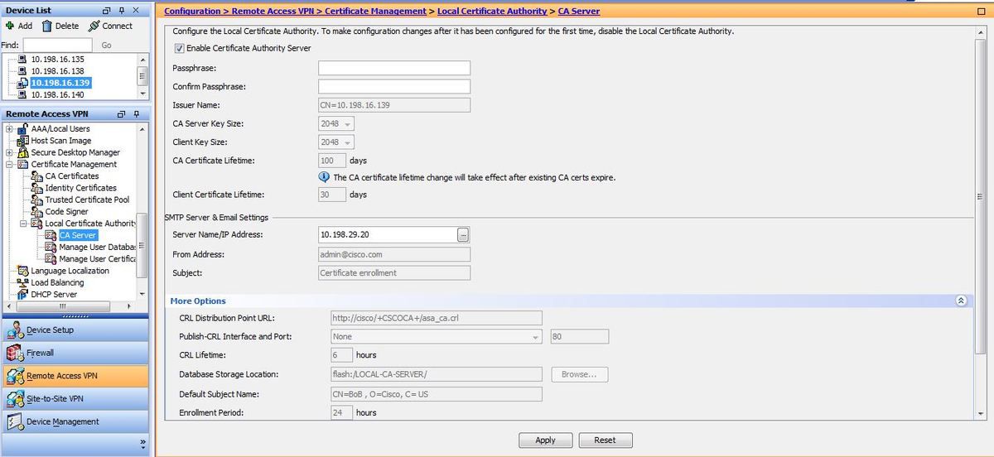Click CRL Distribution Point URL field
Screen dimensions: 994x457
tap(437, 318)
